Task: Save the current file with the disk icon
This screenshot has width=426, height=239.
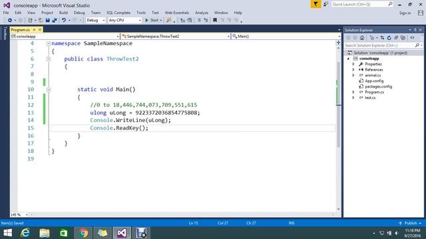Action: point(47,21)
